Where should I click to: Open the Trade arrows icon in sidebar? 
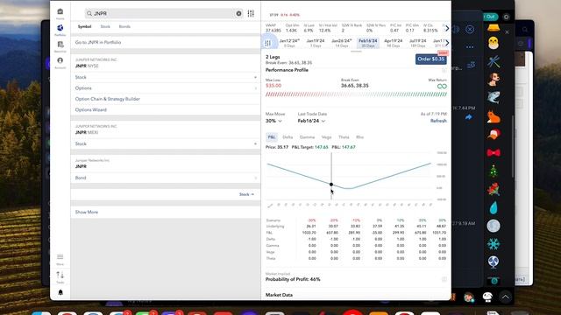(x=60, y=276)
